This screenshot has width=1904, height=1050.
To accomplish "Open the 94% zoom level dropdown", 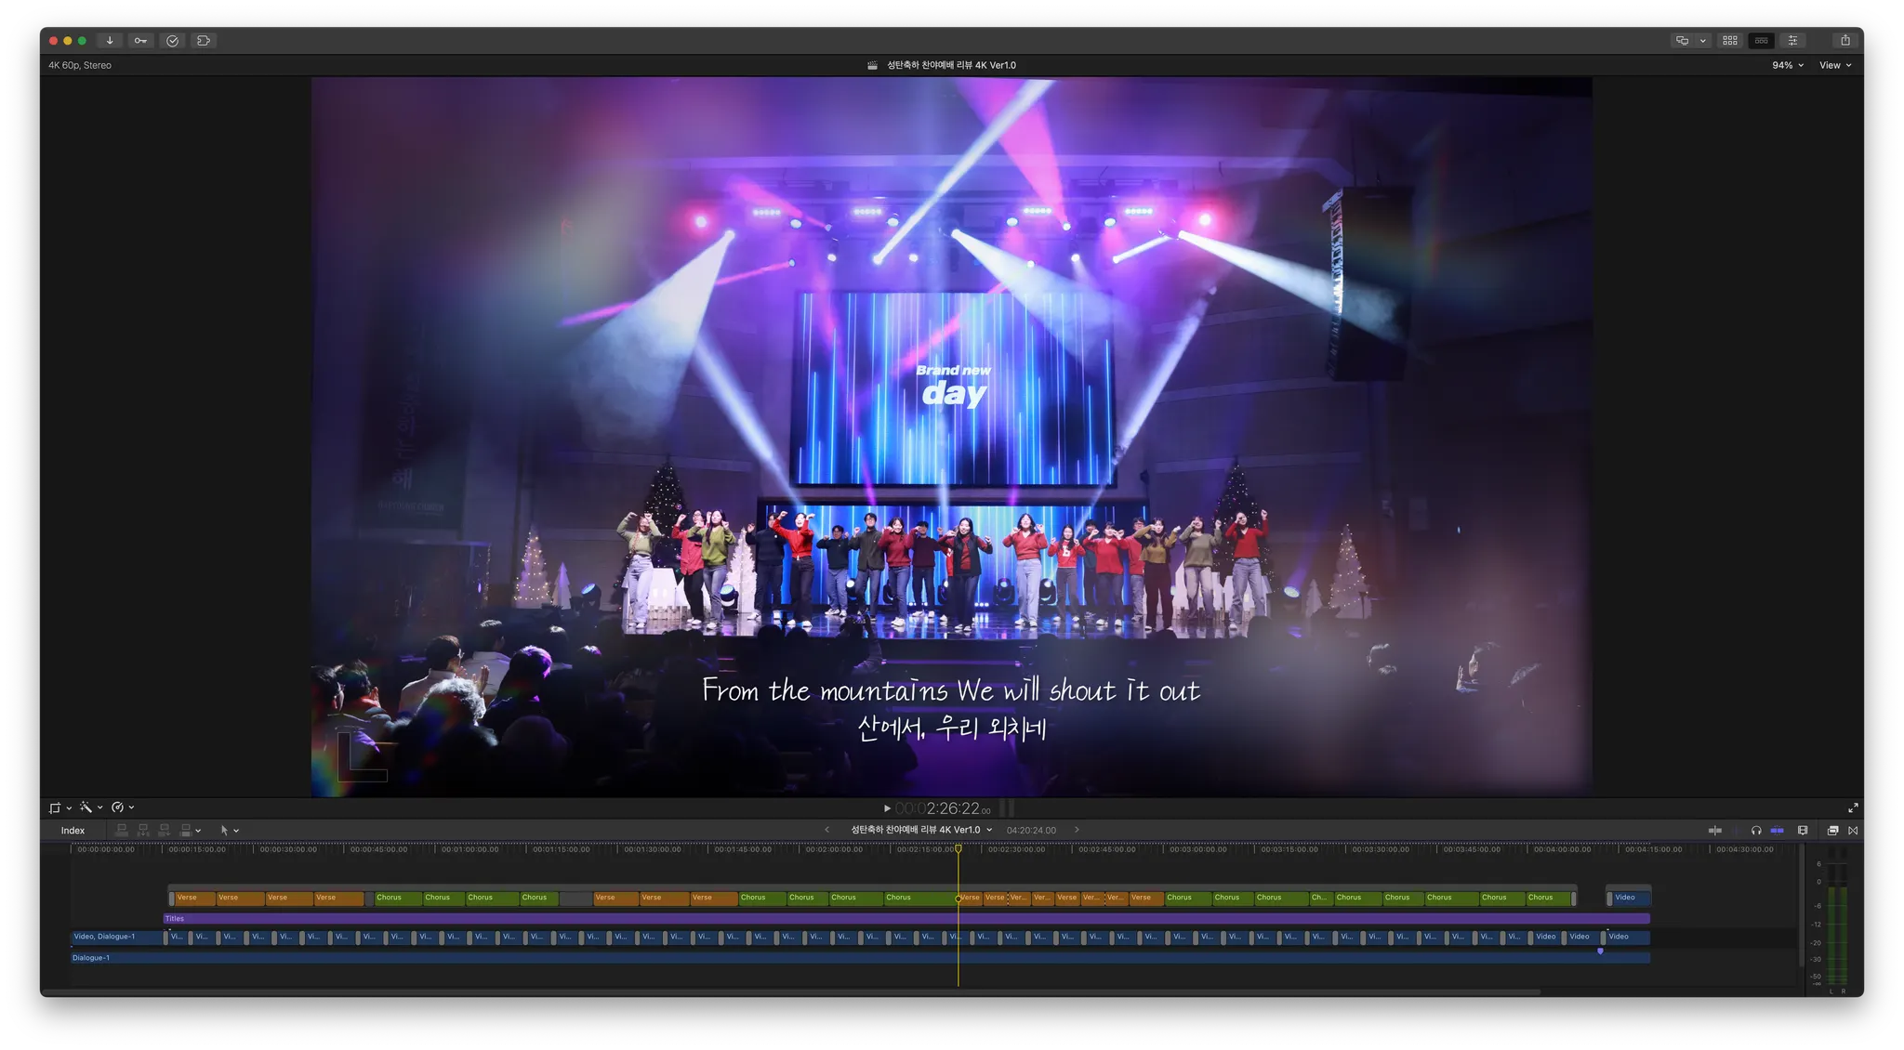I will pos(1787,65).
